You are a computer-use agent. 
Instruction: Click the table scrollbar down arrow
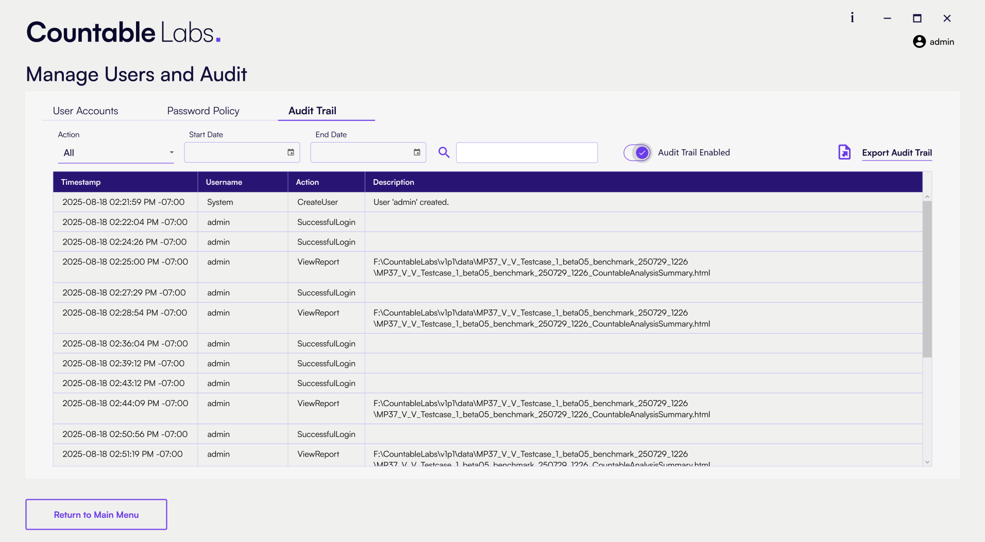(x=927, y=462)
